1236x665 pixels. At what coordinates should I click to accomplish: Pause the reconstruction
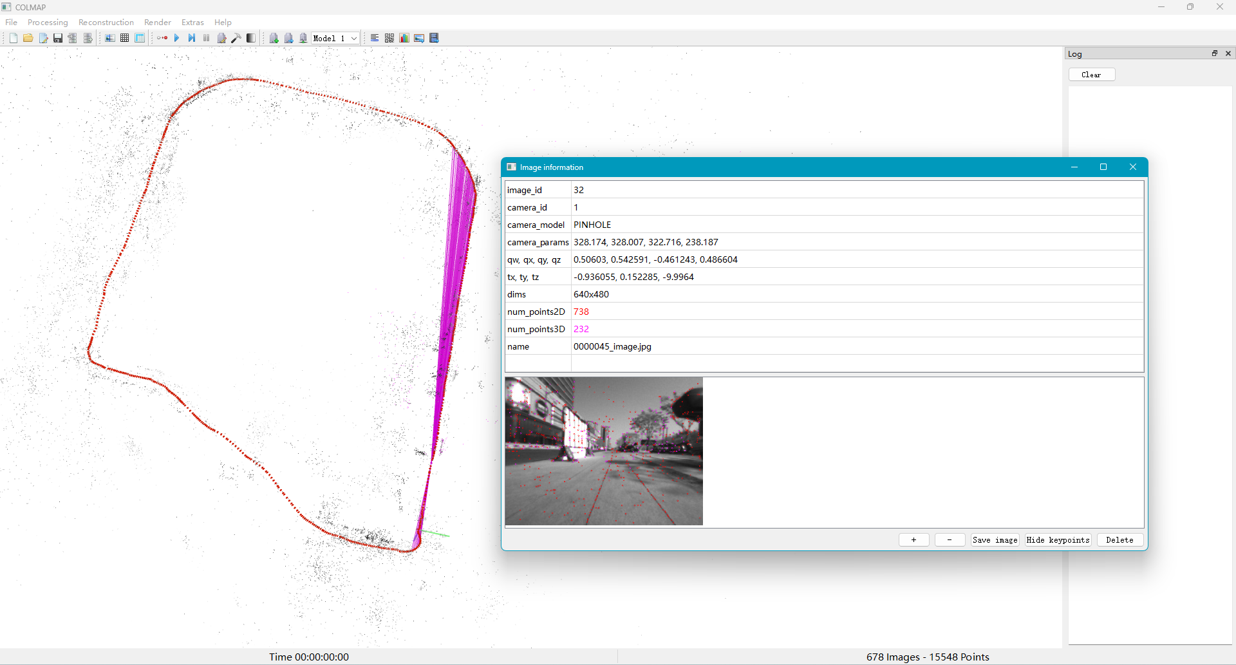point(206,38)
